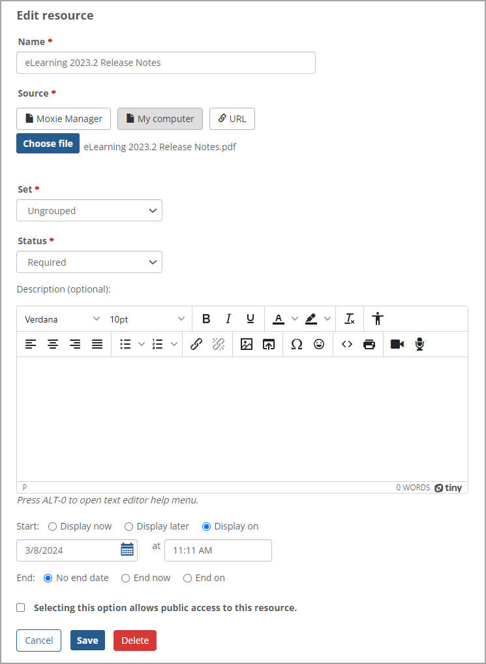Expand the highlight color swatch menu

[x=327, y=319]
